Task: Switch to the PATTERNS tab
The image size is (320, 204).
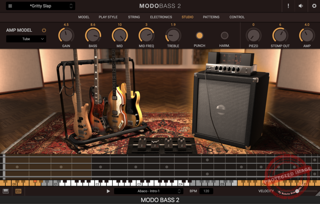Action: click(x=211, y=17)
